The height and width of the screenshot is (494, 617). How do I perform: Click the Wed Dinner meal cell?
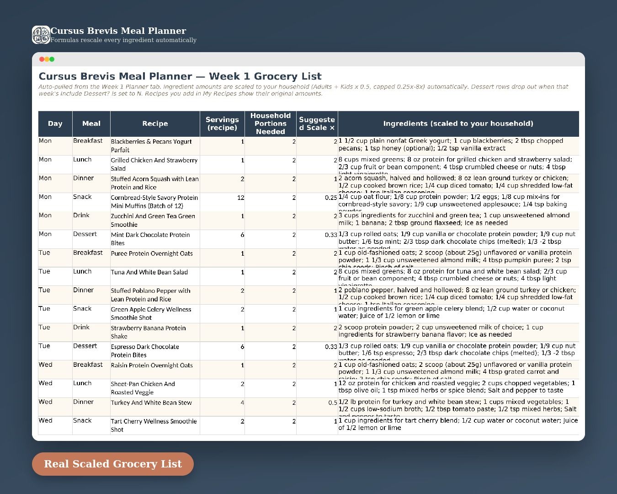[x=91, y=407]
